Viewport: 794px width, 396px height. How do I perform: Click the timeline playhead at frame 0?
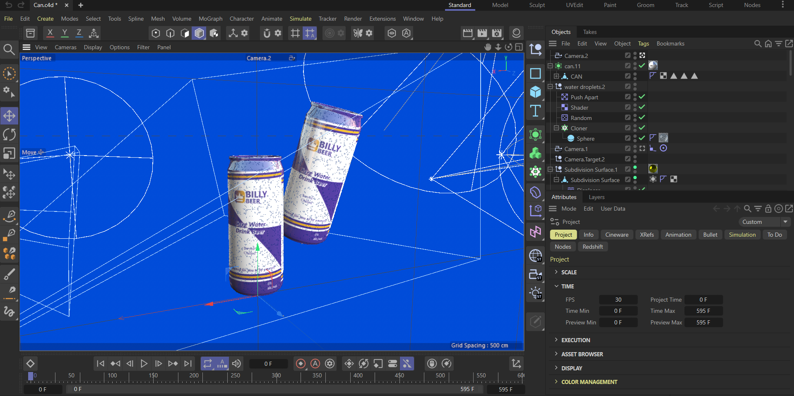pyautogui.click(x=31, y=376)
